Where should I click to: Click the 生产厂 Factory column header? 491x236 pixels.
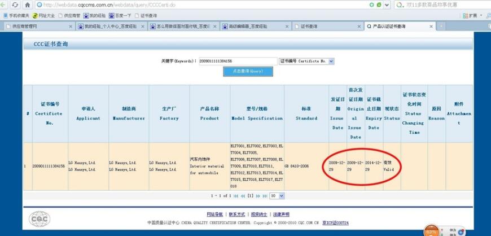click(x=169, y=113)
